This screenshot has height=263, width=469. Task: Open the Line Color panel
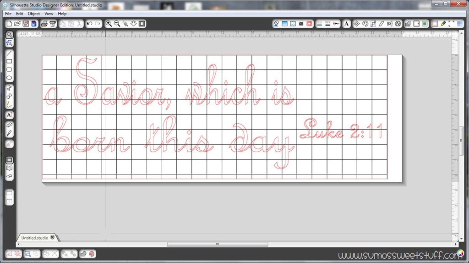point(319,24)
